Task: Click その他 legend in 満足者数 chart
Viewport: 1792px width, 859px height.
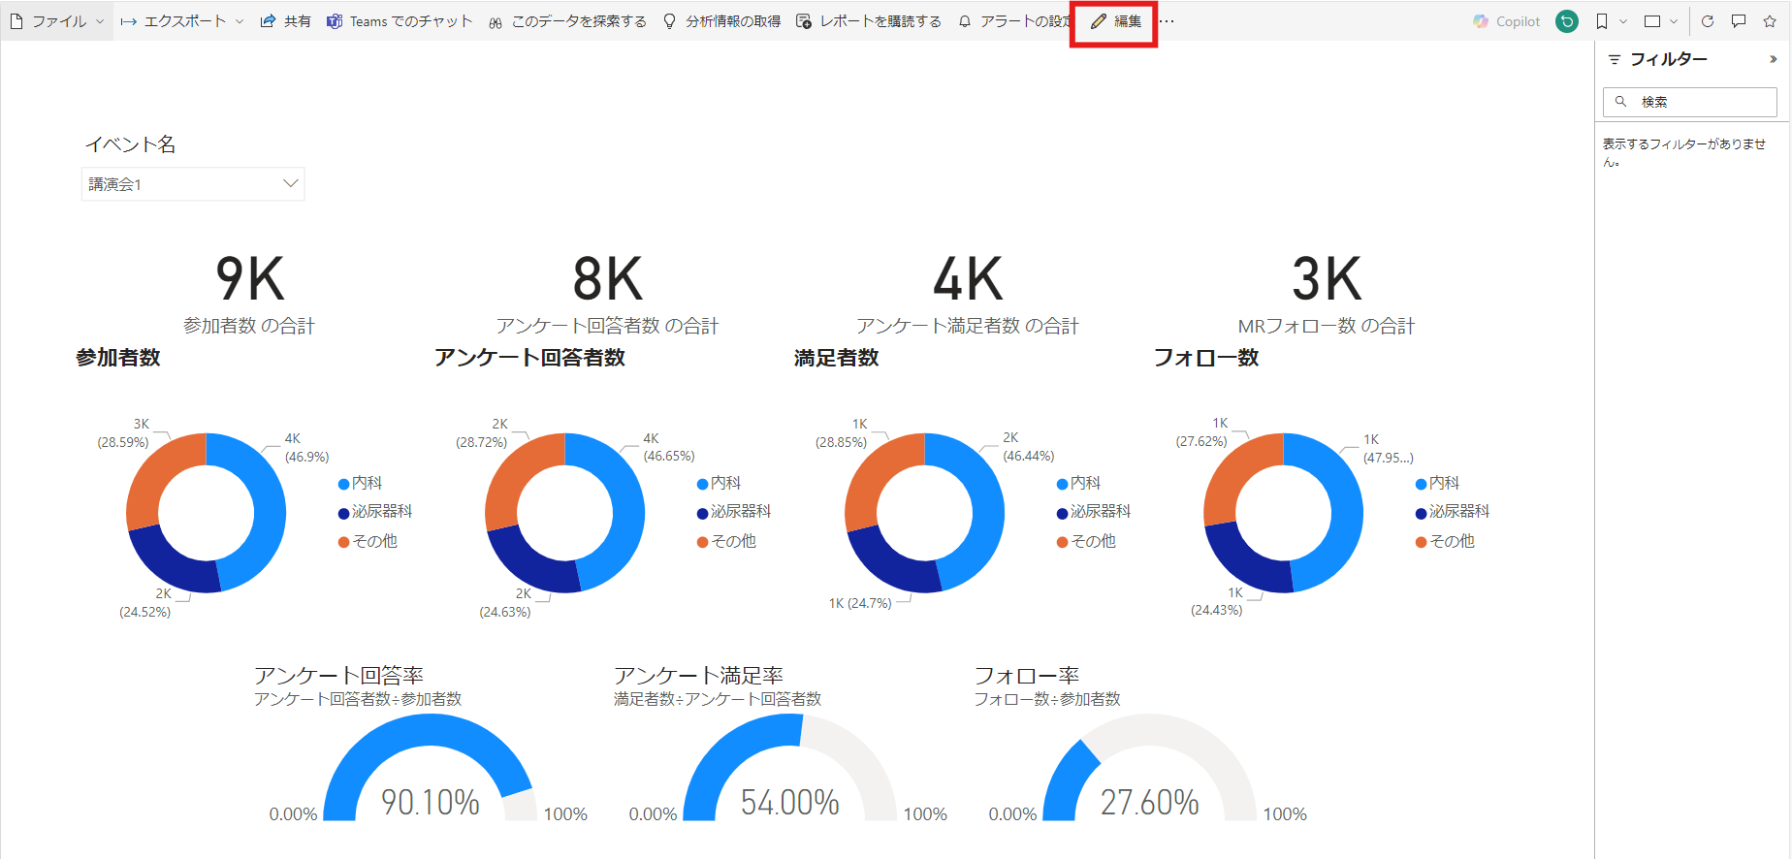Action: 1086,541
